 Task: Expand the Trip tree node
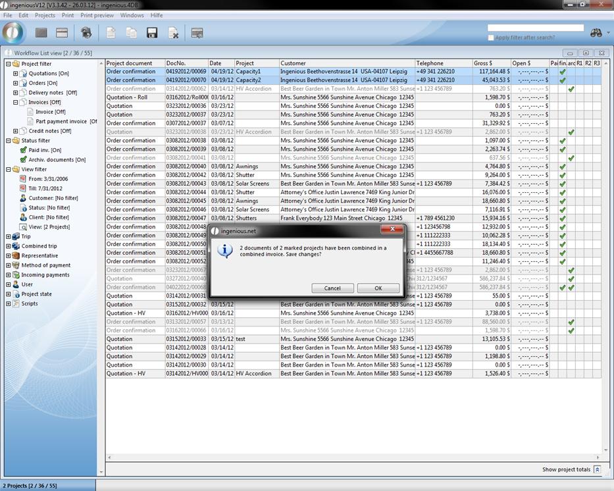[x=9, y=236]
